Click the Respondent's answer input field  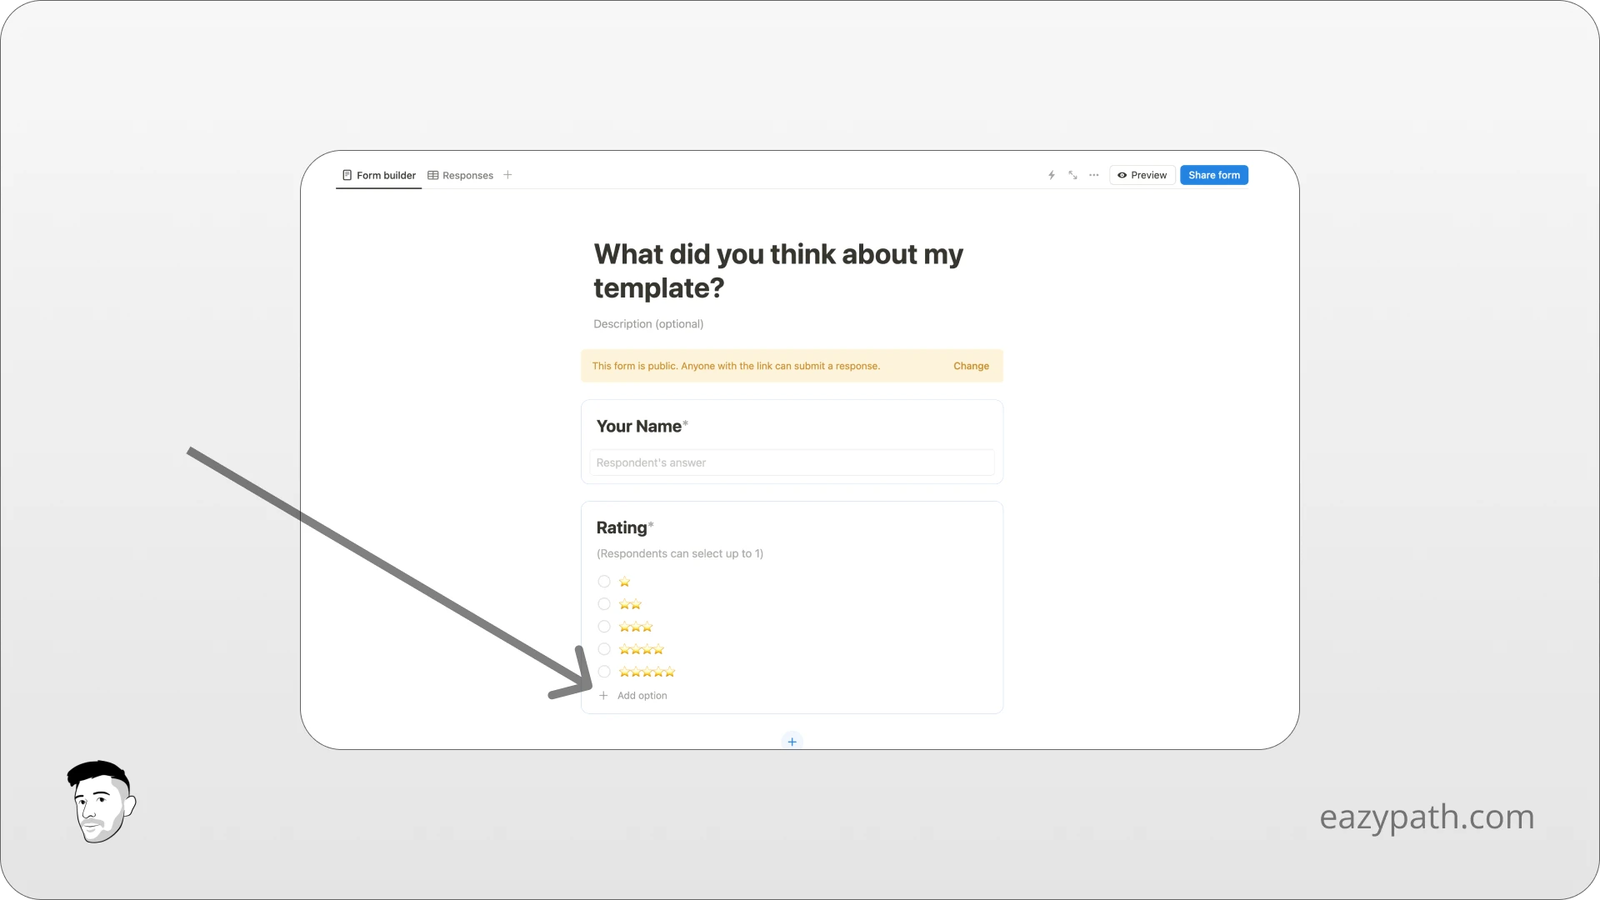pyautogui.click(x=792, y=462)
